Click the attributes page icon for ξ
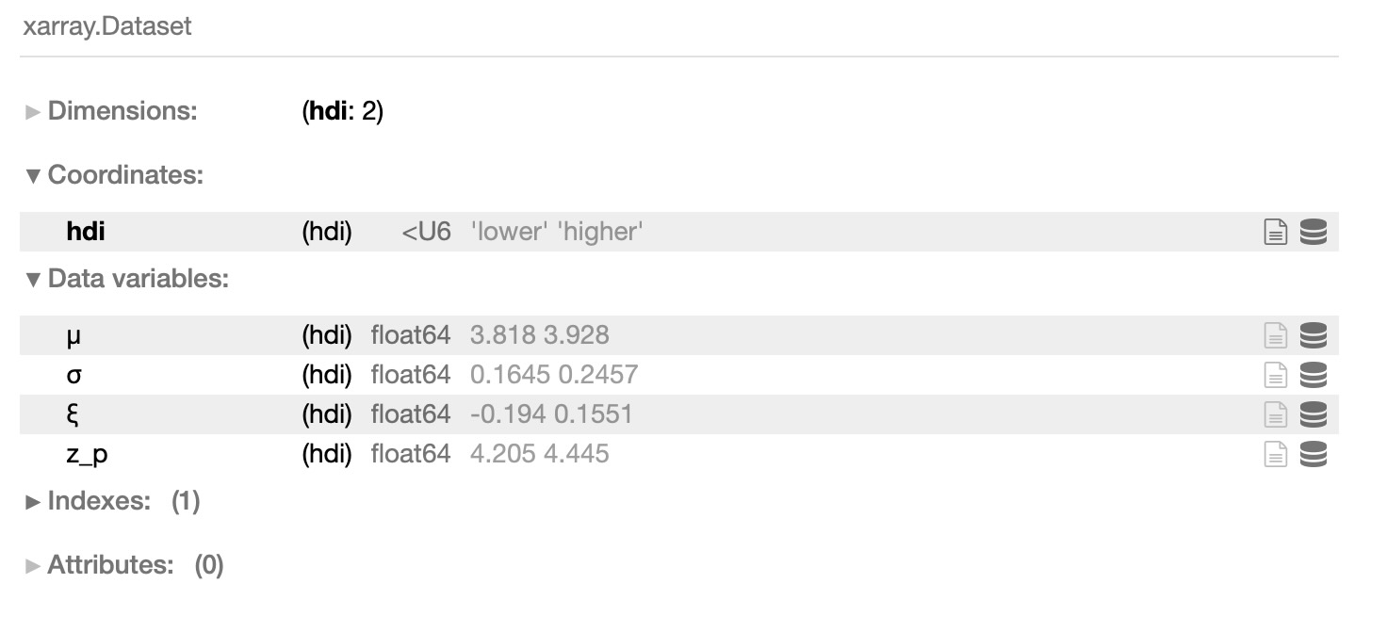Screen dimensions: 1387x632 [1274, 414]
